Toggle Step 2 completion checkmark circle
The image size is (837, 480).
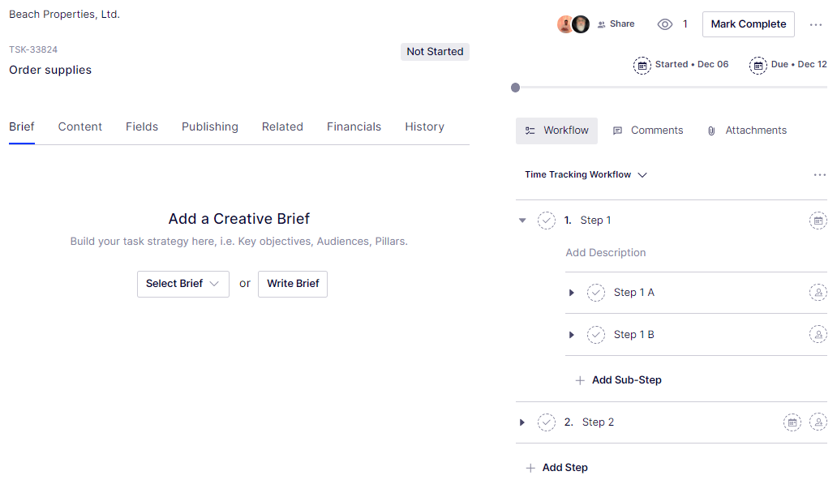547,422
